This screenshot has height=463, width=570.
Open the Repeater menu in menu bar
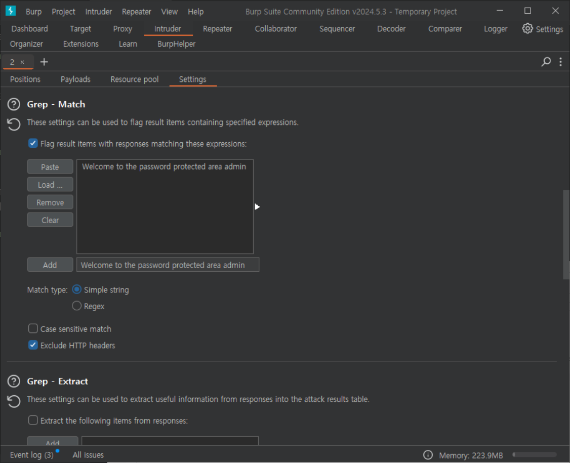click(x=136, y=12)
